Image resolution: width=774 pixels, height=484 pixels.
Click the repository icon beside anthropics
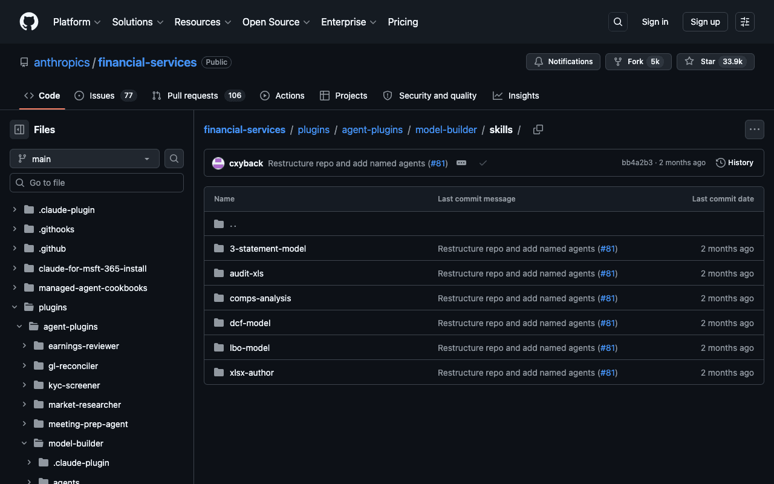[24, 62]
